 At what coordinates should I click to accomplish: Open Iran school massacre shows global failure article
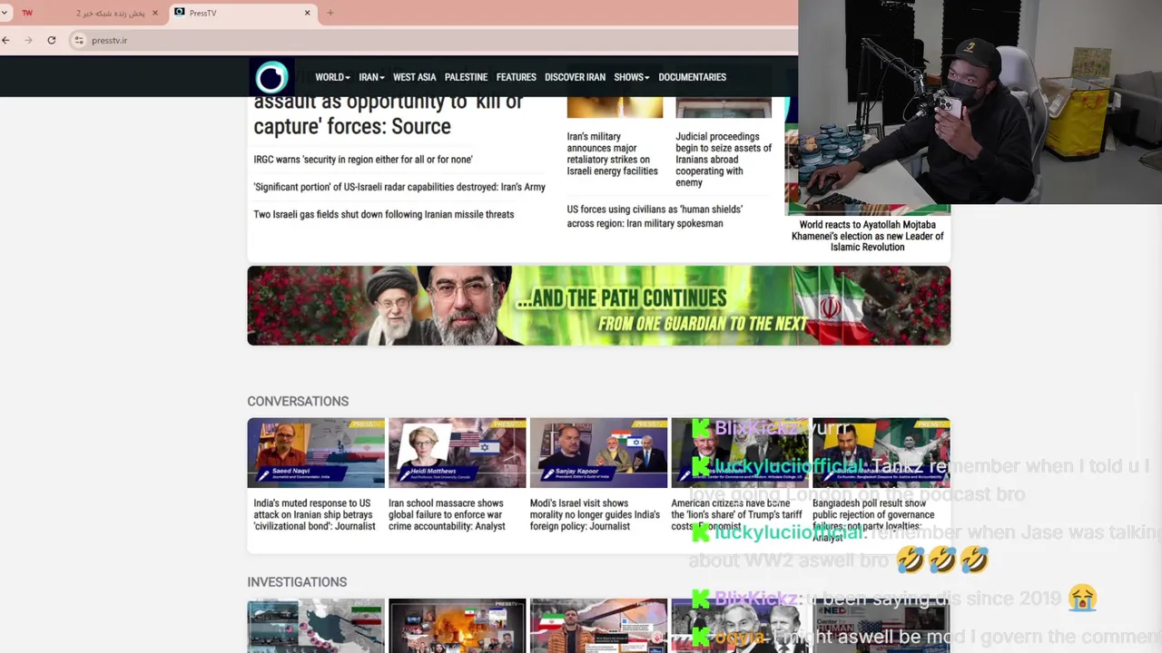click(x=447, y=514)
